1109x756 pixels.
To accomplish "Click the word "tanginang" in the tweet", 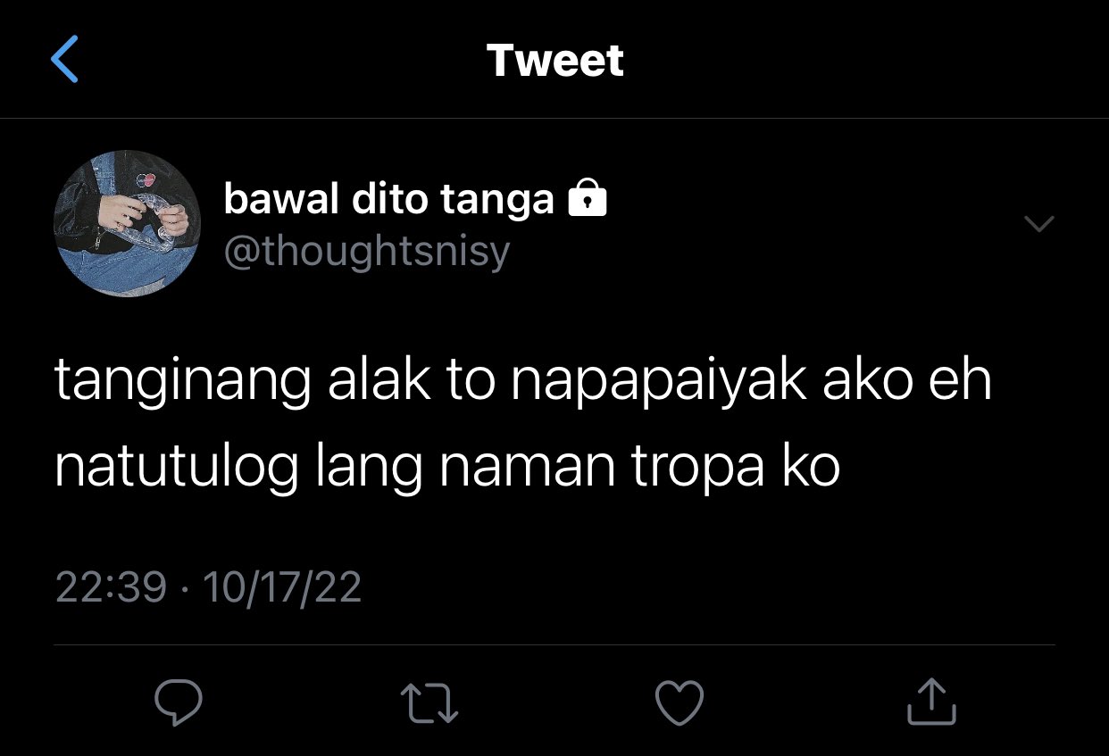I will [x=183, y=383].
